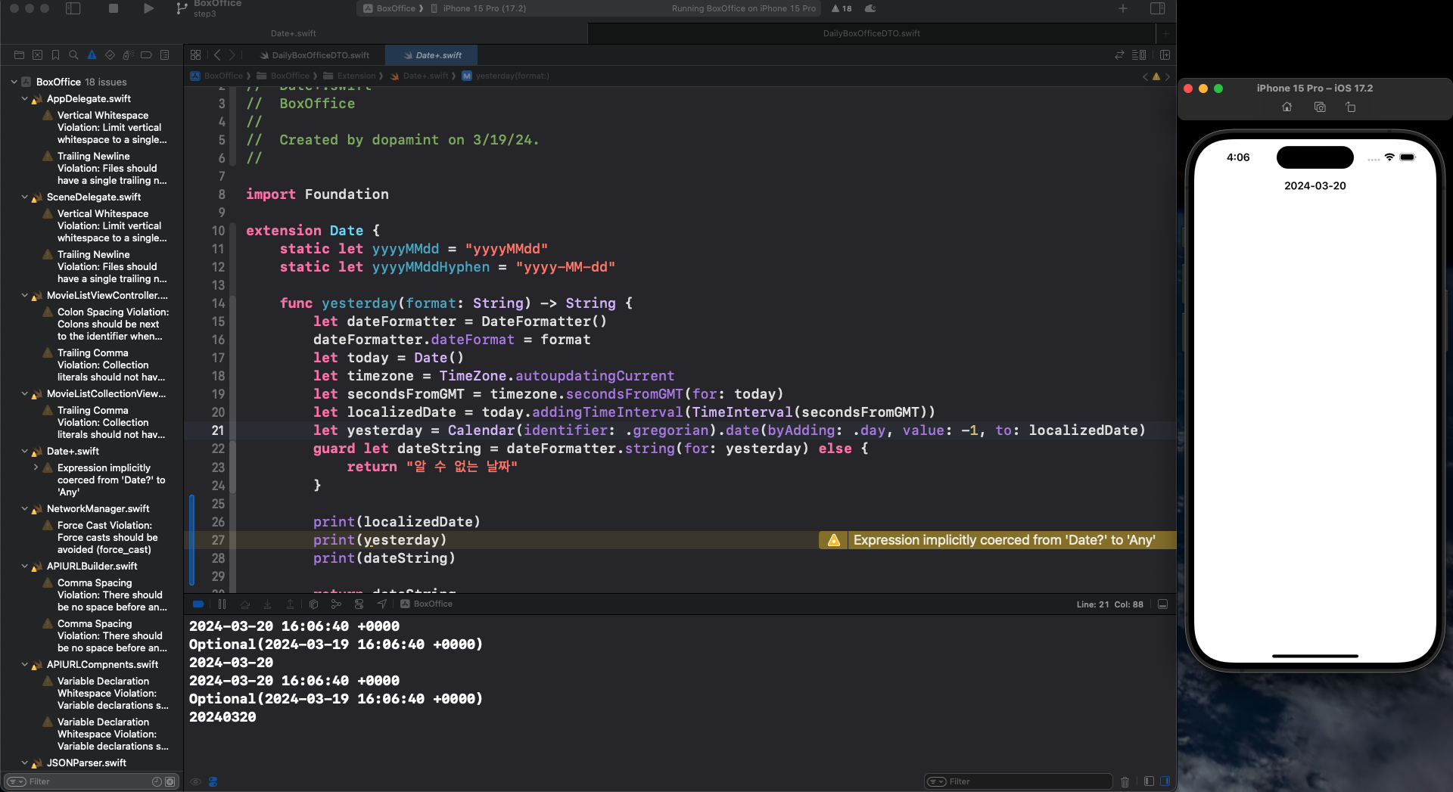
Task: Pause program execution in the debug bar
Action: (x=222, y=604)
